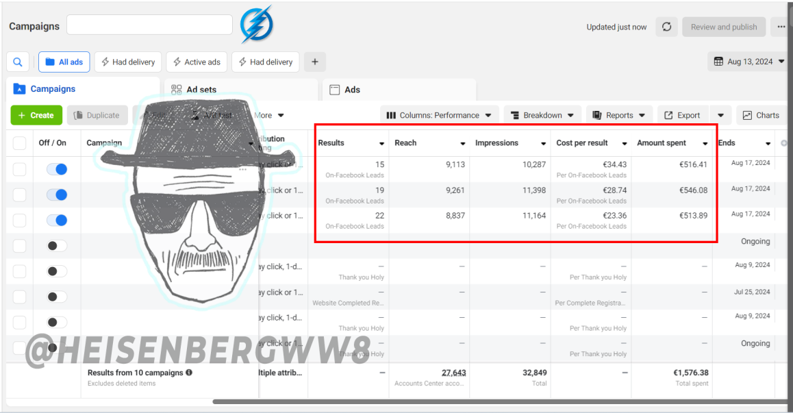
Task: Add a new filter tab with the plus icon
Action: [314, 62]
